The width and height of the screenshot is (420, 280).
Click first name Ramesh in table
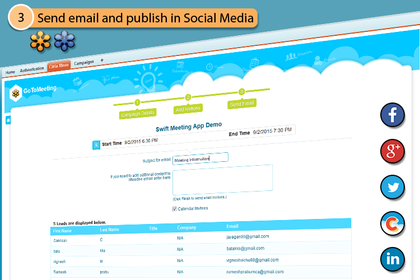pyautogui.click(x=60, y=272)
